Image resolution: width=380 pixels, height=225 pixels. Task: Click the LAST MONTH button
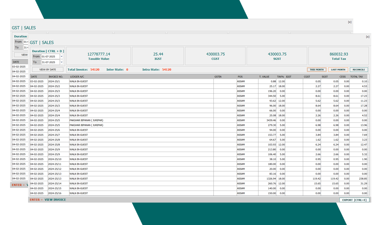coord(338,70)
